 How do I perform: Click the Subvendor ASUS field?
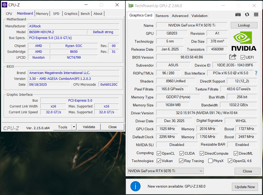click(x=173, y=65)
